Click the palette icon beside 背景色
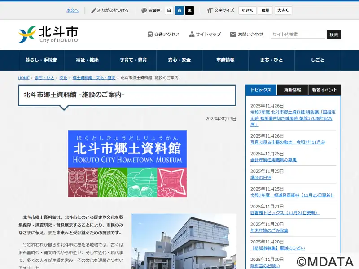Viewport: 359px width, 269px height. click(x=144, y=10)
